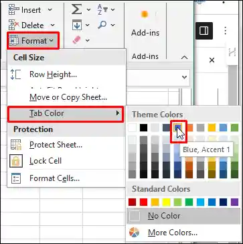Image resolution: width=243 pixels, height=244 pixels.
Task: Toggle the side panel view icon
Action: (x=204, y=31)
